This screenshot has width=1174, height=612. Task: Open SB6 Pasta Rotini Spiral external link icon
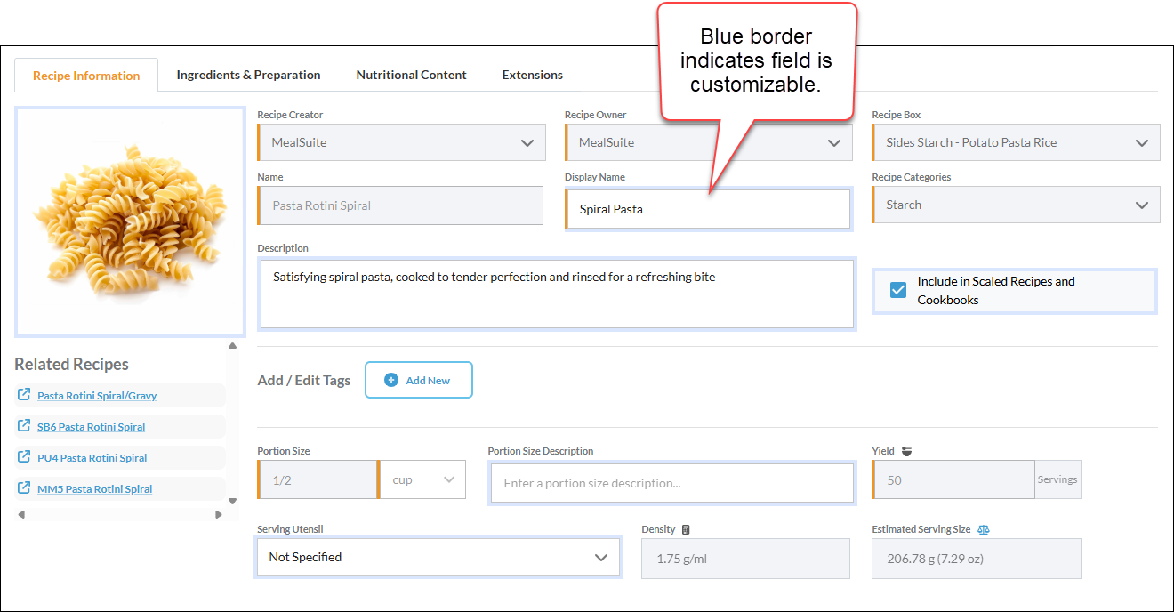(24, 426)
